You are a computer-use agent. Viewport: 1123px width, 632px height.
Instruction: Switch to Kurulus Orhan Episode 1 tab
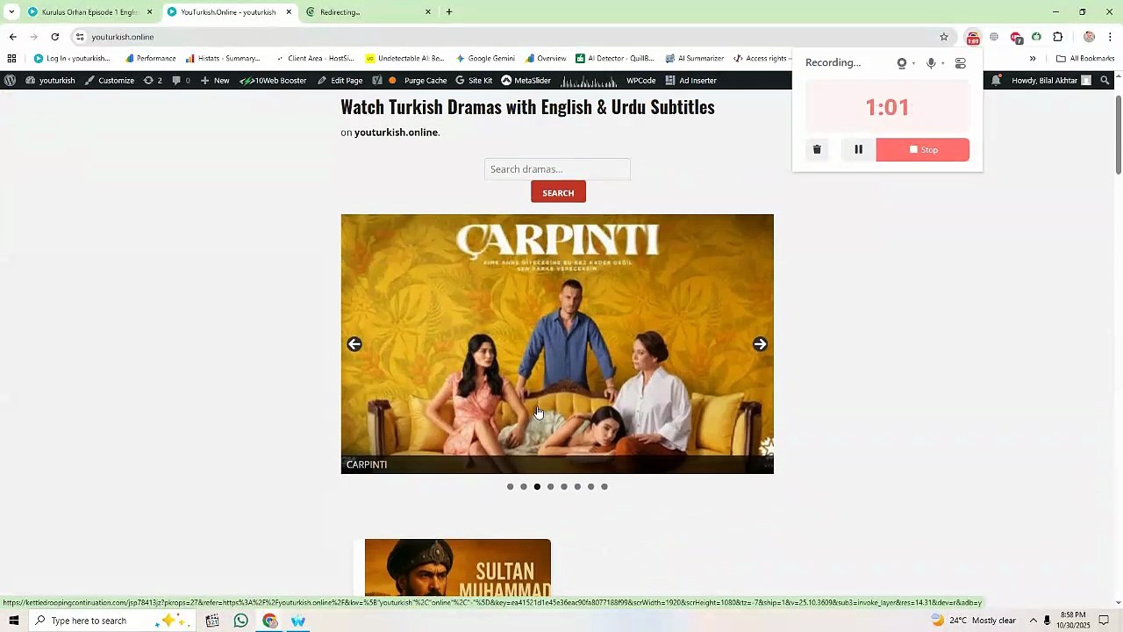pyautogui.click(x=90, y=12)
